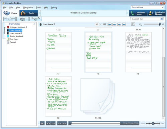167x129 pixels.
Task: Go to first page
Action: [110, 24]
